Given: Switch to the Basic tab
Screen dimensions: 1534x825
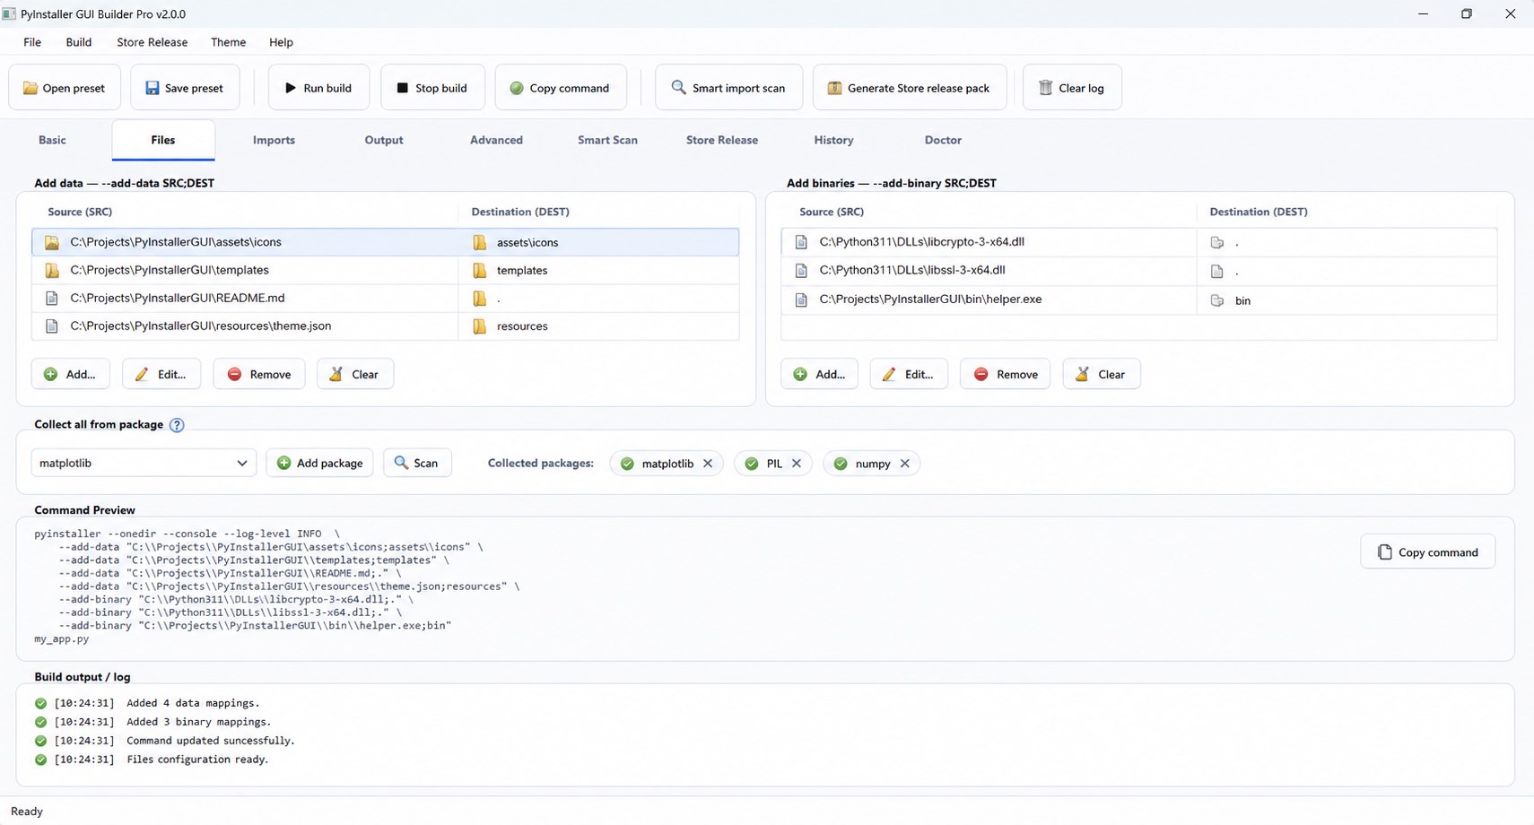Looking at the screenshot, I should [x=52, y=140].
